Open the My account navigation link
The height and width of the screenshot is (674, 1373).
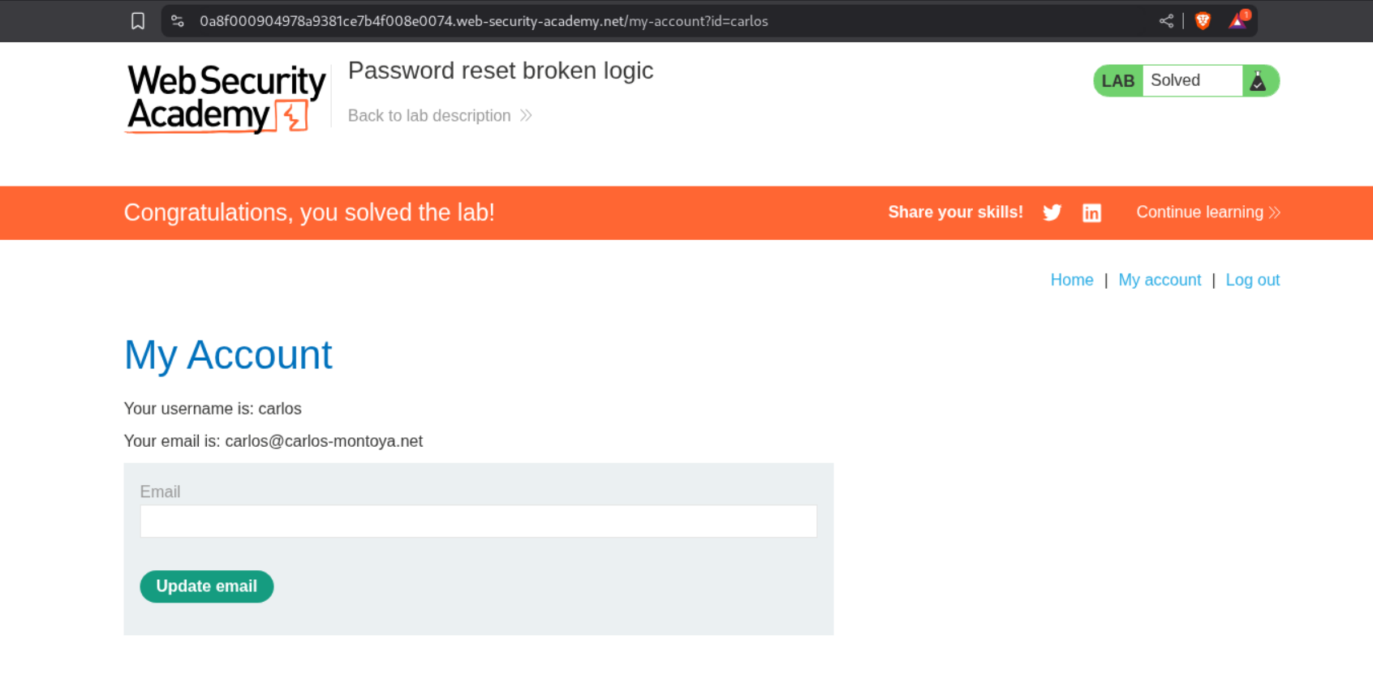tap(1159, 280)
